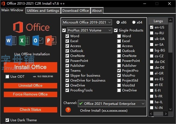
Task: Click the Check Status button
Action: pos(31,110)
